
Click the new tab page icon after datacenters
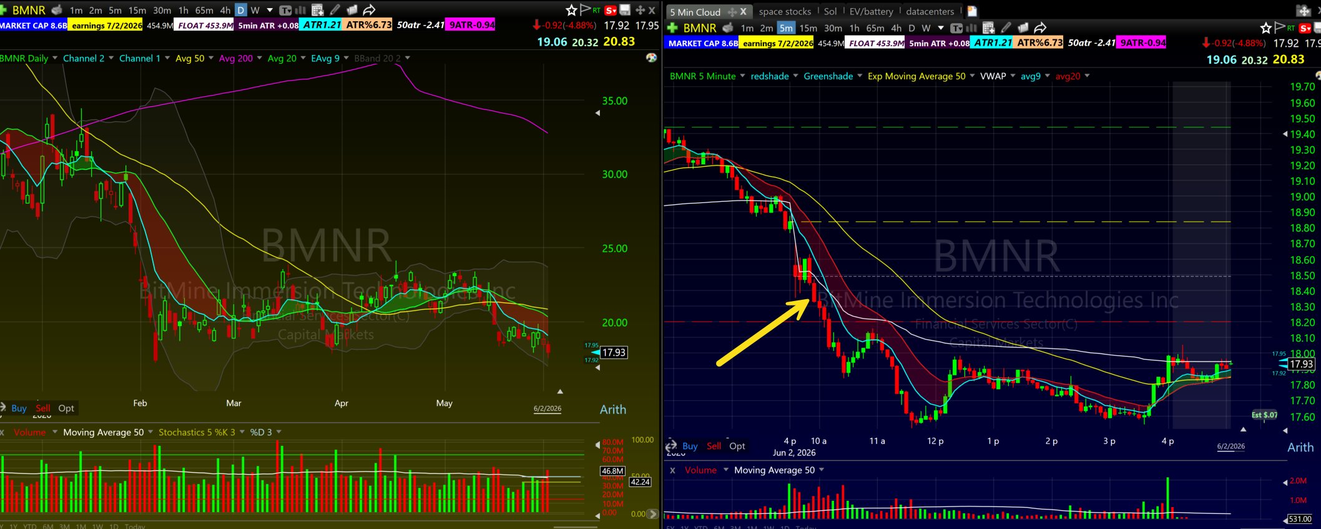click(x=972, y=11)
